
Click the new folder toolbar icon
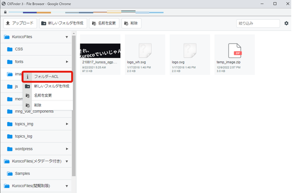[x=44, y=24]
